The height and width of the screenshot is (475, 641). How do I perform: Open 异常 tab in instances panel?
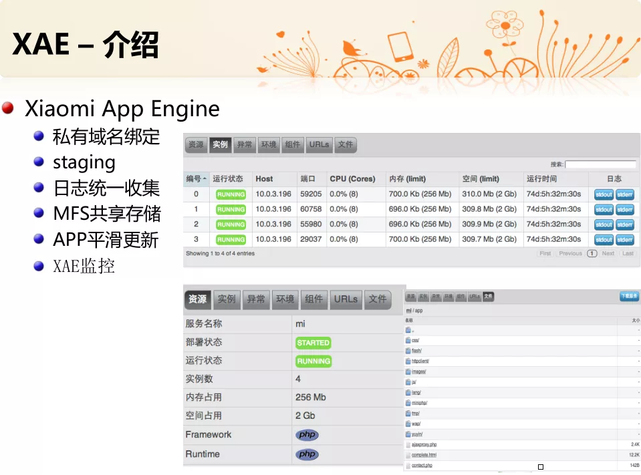245,144
